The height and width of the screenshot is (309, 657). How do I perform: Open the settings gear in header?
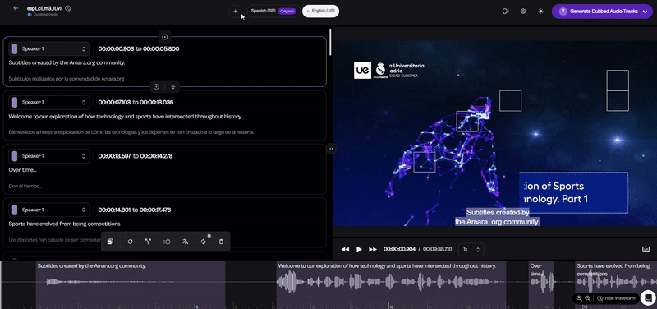click(x=523, y=12)
